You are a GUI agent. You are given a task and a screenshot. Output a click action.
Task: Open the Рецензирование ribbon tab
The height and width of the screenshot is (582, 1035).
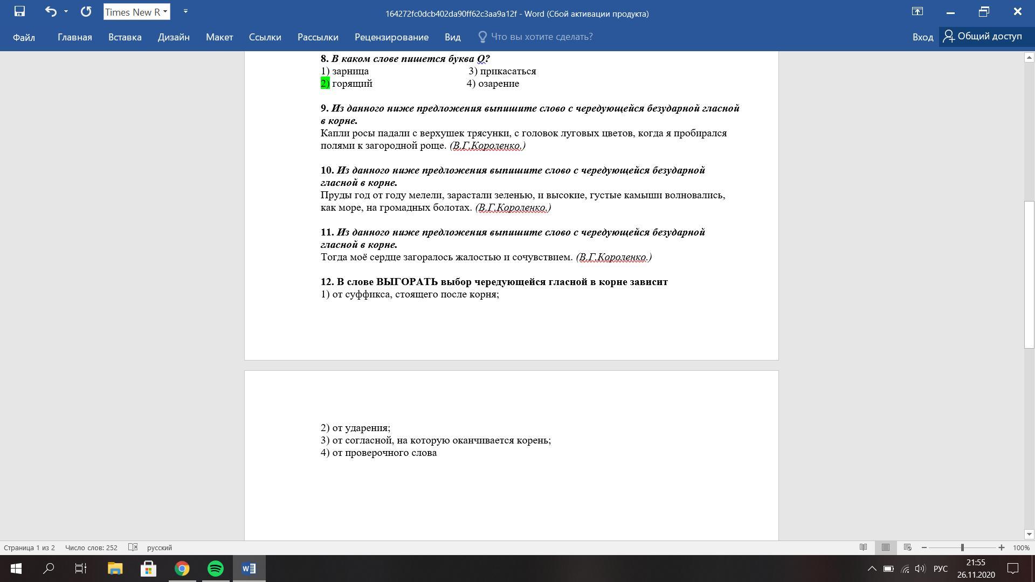(391, 37)
